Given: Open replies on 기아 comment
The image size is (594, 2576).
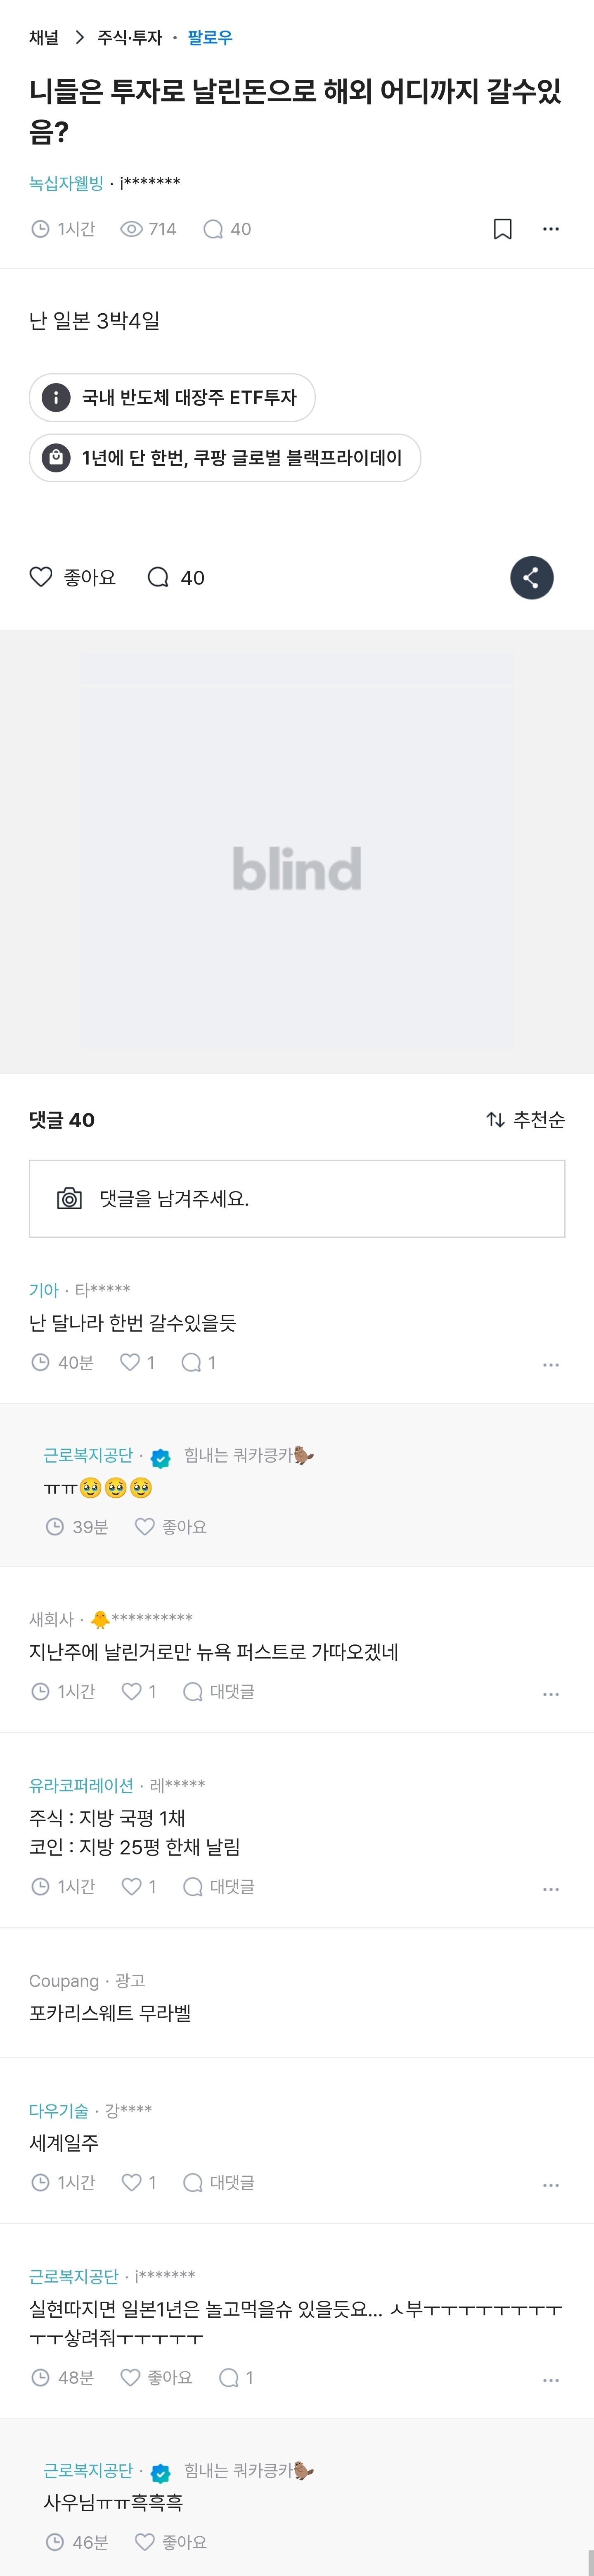Looking at the screenshot, I should (x=198, y=1362).
